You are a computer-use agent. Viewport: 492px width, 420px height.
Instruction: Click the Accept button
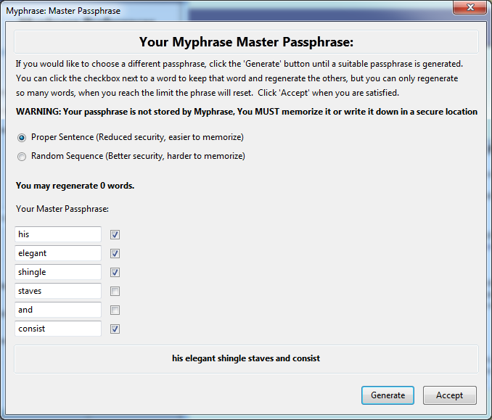(x=450, y=395)
